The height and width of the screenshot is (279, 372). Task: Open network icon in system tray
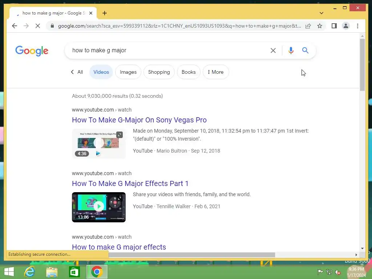point(329,272)
